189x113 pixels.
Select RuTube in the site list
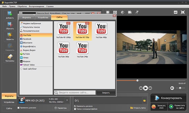click(x=36, y=54)
